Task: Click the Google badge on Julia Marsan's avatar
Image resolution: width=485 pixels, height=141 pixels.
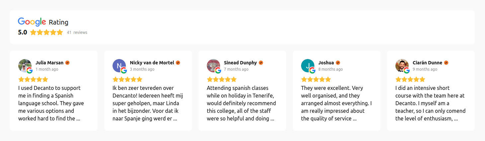Action: (30, 70)
